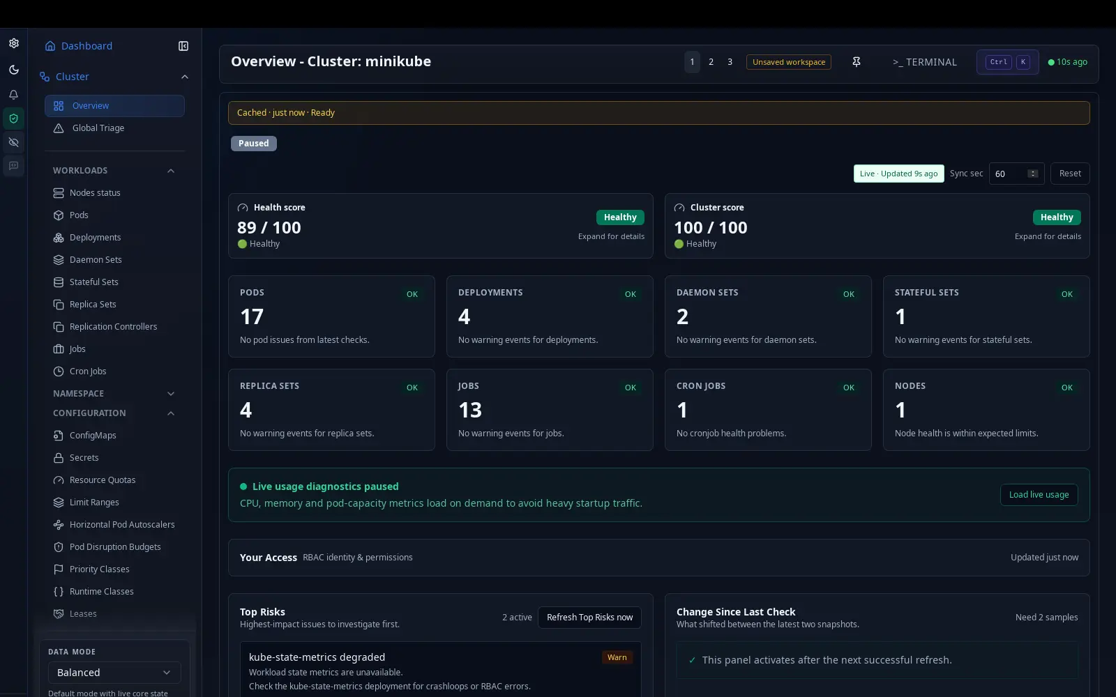Toggle the crossed-eye visibility icon
This screenshot has width=1116, height=697.
pyautogui.click(x=13, y=142)
